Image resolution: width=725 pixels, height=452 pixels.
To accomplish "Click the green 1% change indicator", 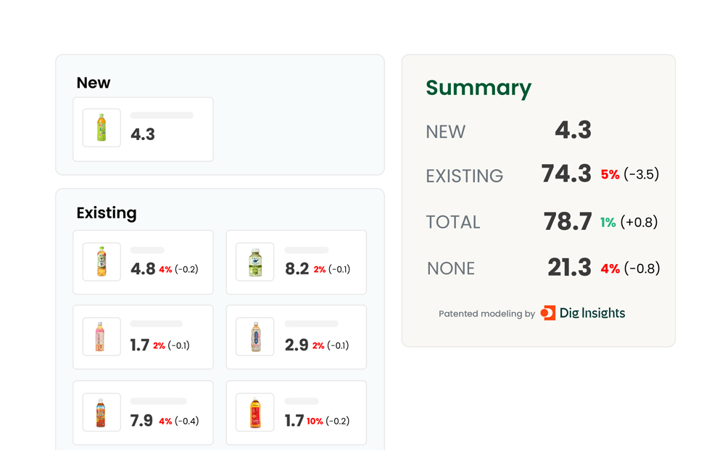I will click(x=608, y=223).
